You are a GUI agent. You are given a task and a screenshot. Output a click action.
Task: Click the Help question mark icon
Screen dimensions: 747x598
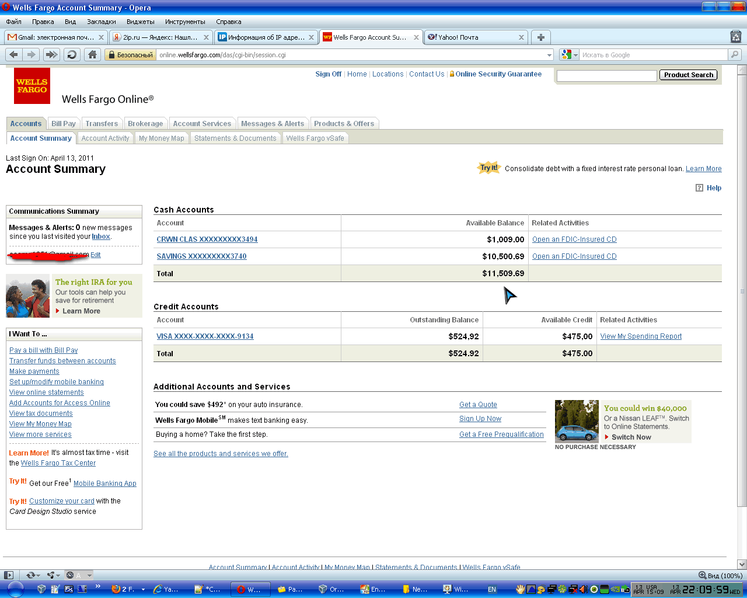[699, 187]
